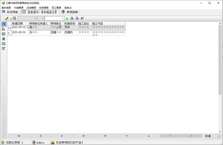Open the 机械管理 menu
The image size is (223, 145).
click(x=19, y=8)
